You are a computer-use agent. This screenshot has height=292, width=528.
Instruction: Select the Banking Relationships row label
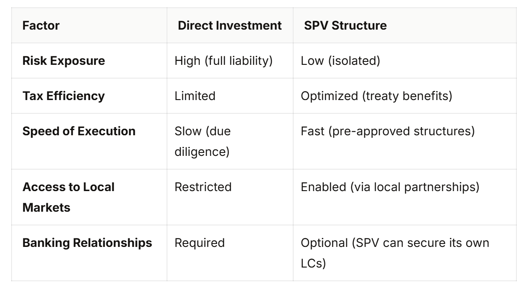[87, 243]
